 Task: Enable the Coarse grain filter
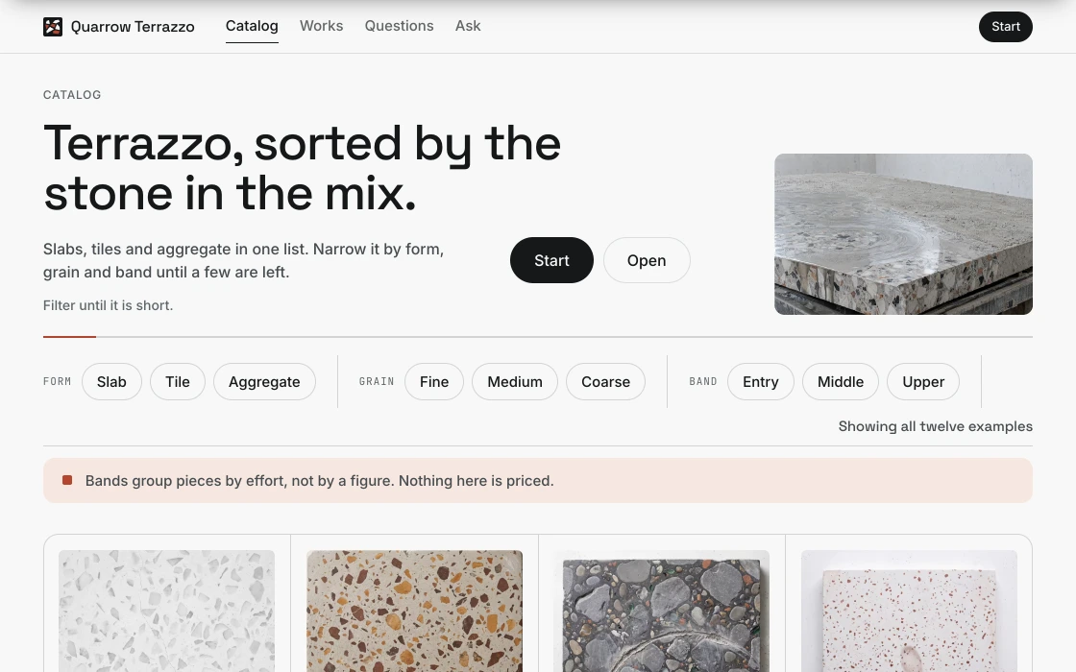coord(605,382)
